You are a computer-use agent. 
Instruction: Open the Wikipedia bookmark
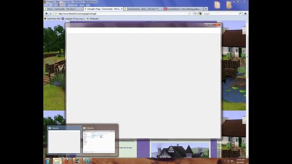coord(93,19)
